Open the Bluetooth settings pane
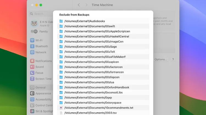 click(41, 46)
